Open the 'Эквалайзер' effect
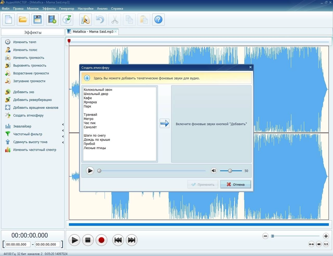This screenshot has width=333, height=256. pos(22,126)
